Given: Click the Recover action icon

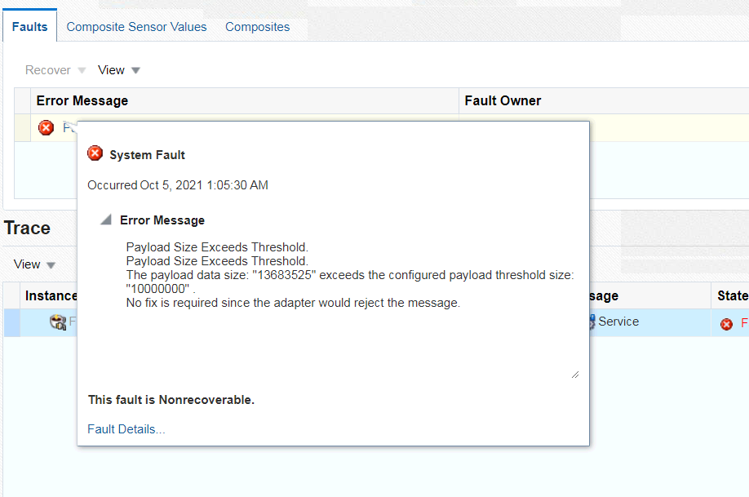Looking at the screenshot, I should coord(82,70).
